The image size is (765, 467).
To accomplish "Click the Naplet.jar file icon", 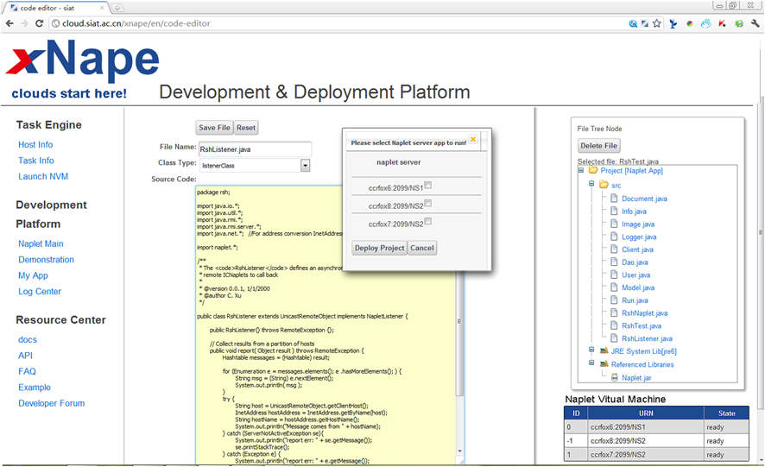I will tap(615, 377).
